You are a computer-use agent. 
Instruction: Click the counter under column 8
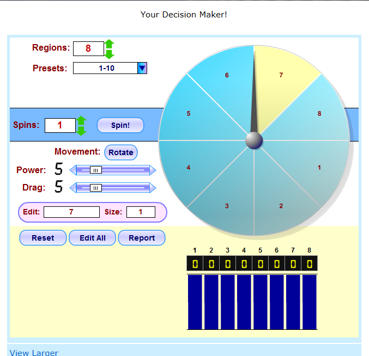[310, 263]
